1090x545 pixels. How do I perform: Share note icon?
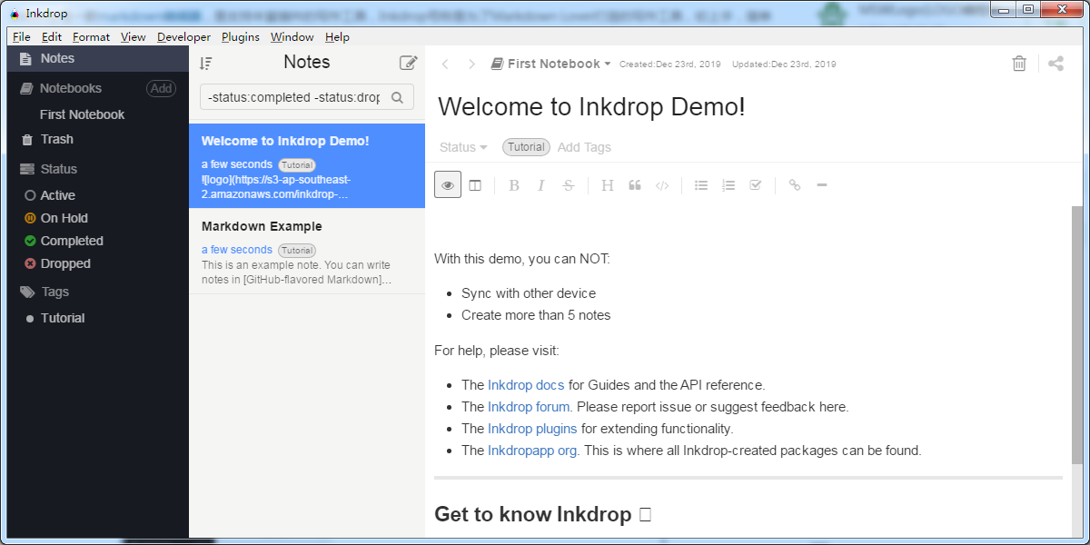(1055, 64)
